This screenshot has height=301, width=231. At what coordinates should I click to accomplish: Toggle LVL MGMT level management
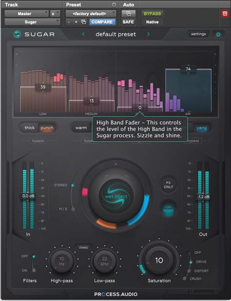168,208
